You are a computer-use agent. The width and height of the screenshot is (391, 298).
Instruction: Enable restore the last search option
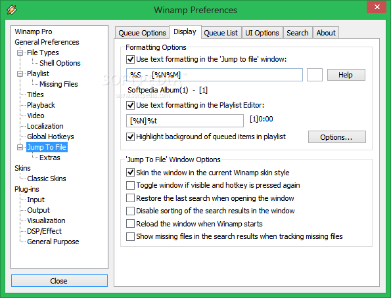tap(130, 198)
